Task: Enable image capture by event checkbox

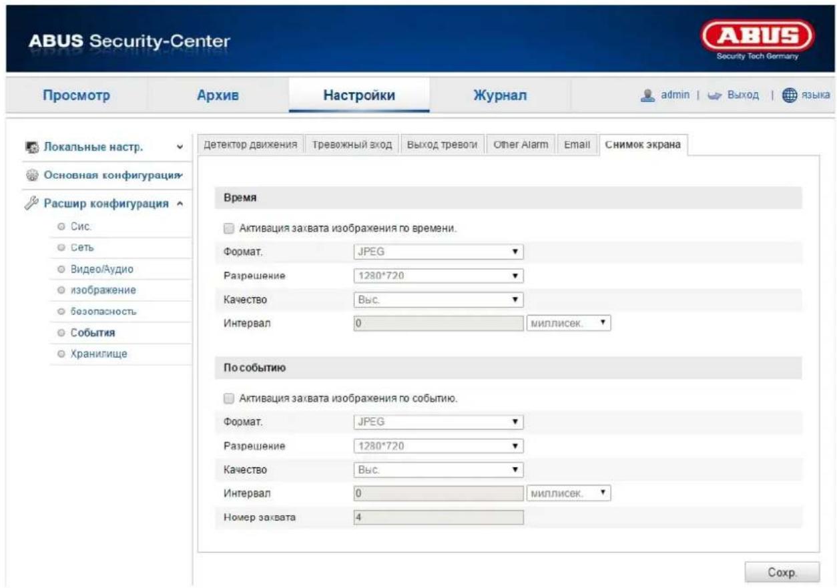Action: tap(228, 399)
